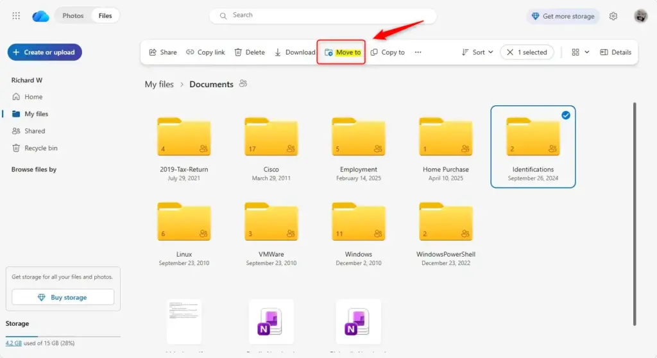This screenshot has width=657, height=358.
Task: Click Move to in toolbar
Action: [x=343, y=52]
